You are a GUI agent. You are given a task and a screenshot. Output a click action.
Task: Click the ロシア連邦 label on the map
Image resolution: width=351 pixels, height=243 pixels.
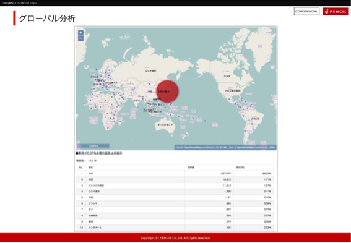click(x=150, y=71)
